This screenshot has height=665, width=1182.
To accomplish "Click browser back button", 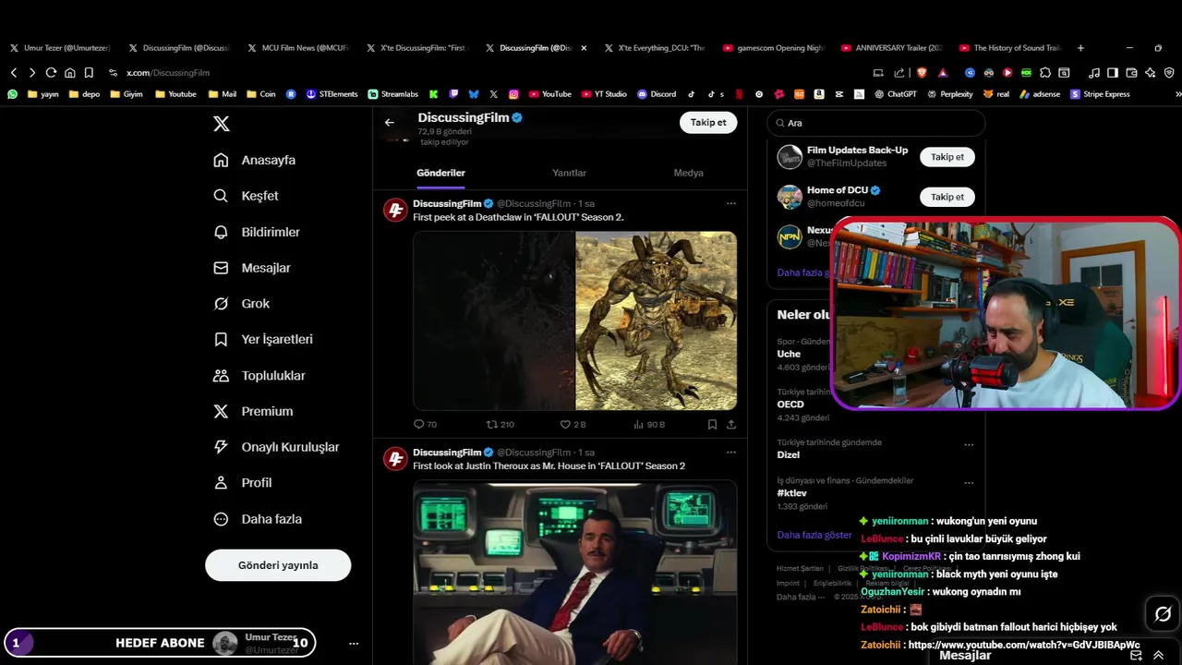I will pyautogui.click(x=13, y=73).
